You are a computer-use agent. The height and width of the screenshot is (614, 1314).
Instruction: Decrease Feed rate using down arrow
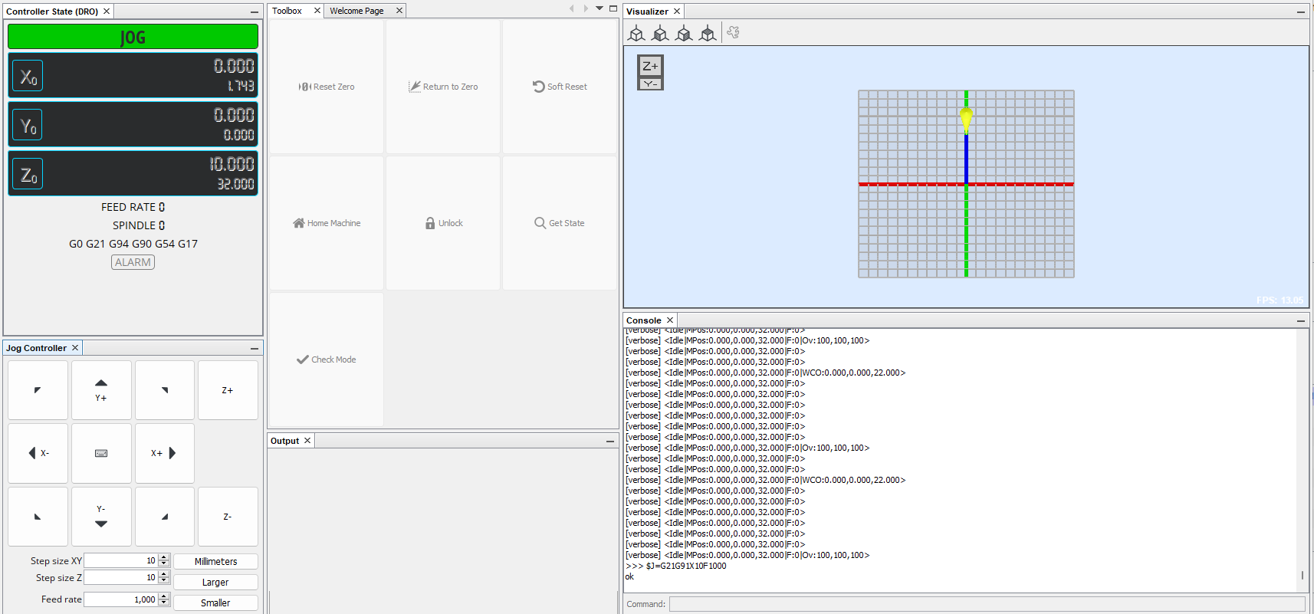pos(163,603)
